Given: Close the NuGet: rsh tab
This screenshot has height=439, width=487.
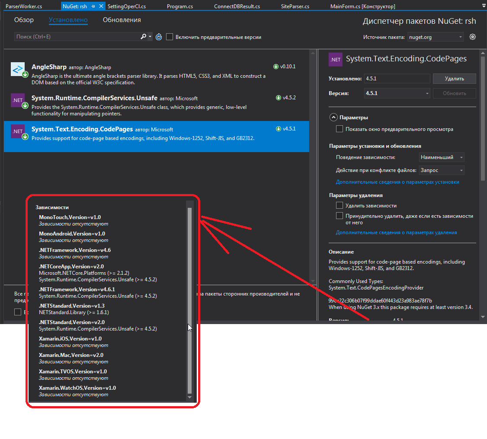Looking at the screenshot, I should [101, 6].
